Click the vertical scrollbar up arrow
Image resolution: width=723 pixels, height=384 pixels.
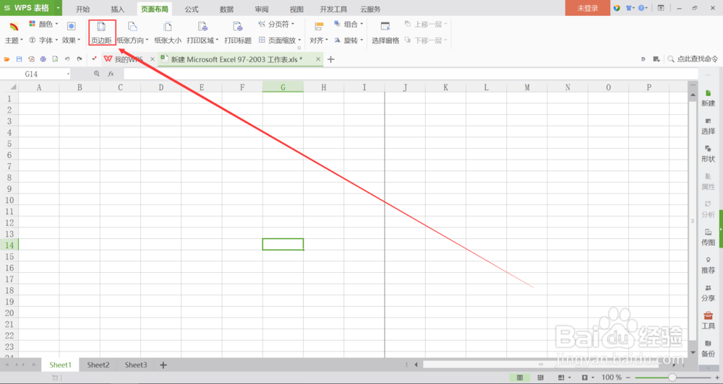[x=693, y=95]
